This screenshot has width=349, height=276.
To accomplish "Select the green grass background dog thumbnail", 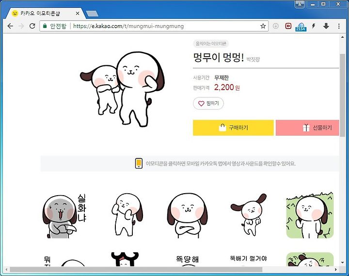I will (310, 215).
